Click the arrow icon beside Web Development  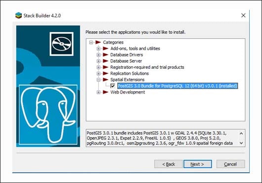(105, 92)
